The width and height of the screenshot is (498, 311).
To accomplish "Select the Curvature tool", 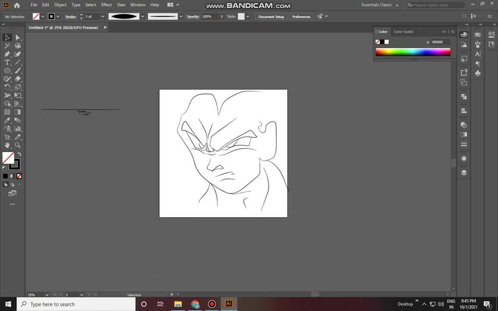I will (18, 54).
